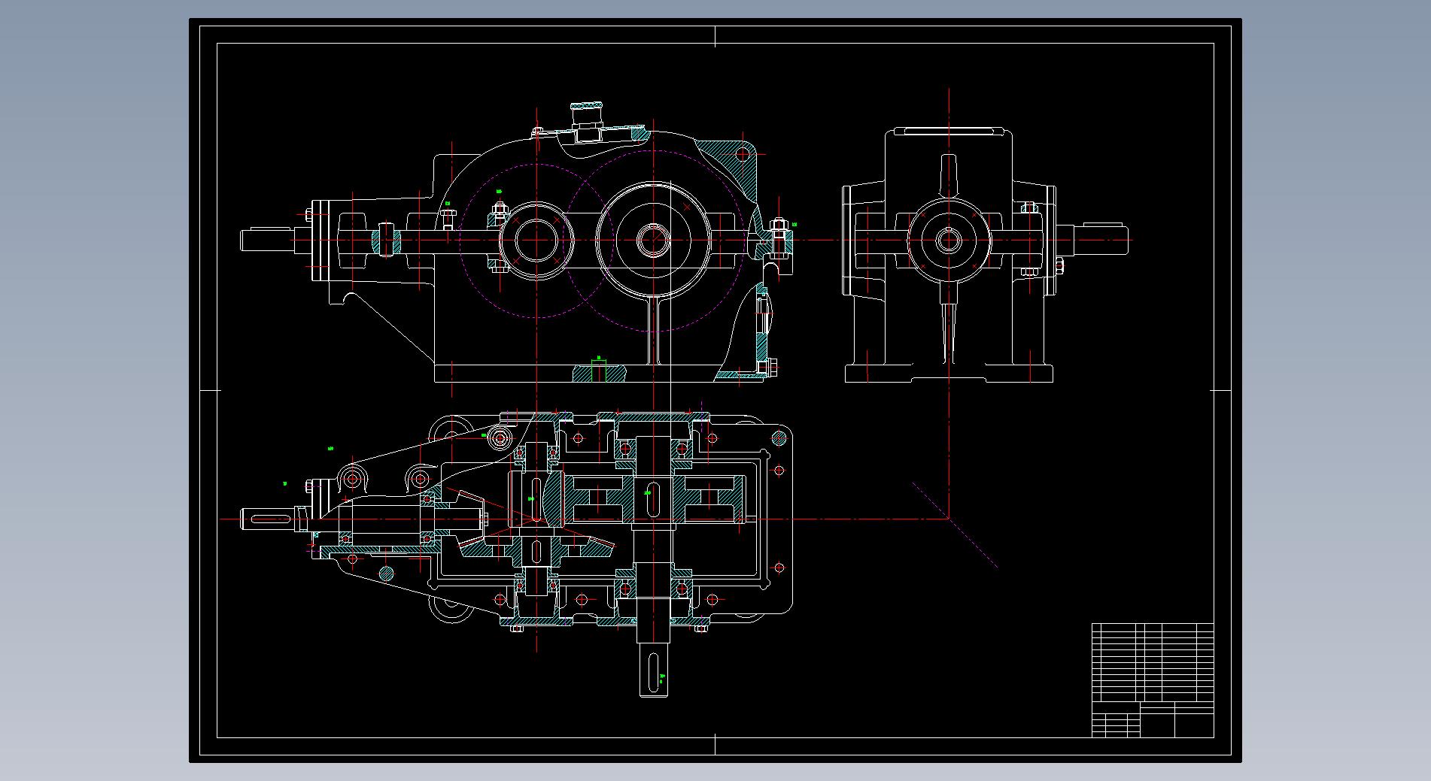The image size is (1431, 781).
Task: Click the large gear's center bore in front view
Action: point(652,240)
